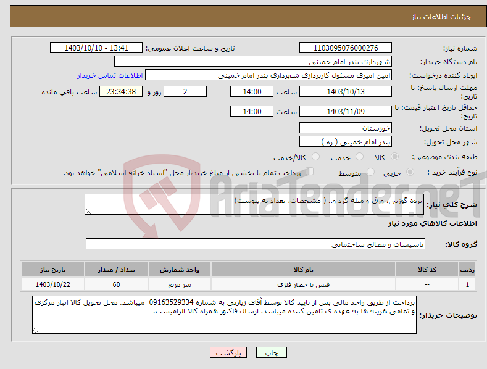Click the response deadline date 1403/10/13
The height and width of the screenshot is (369, 487).
346,91
